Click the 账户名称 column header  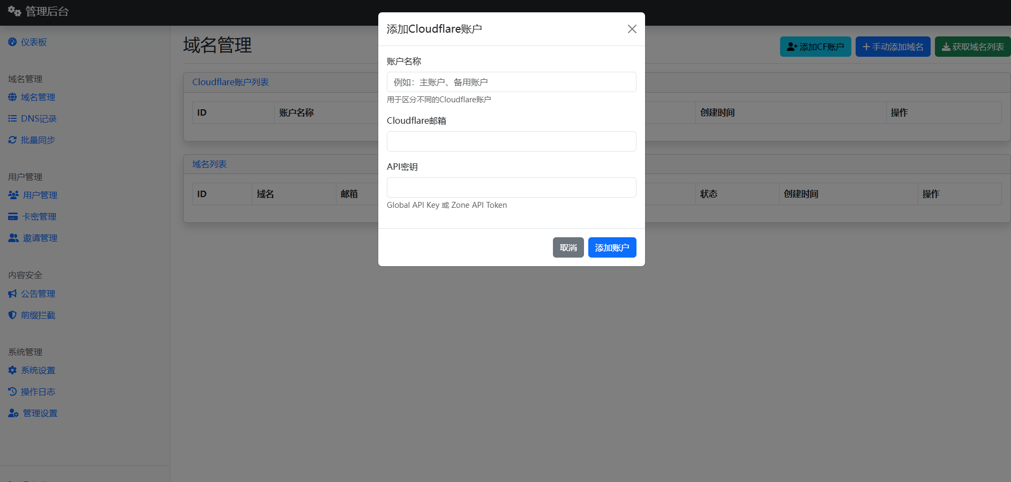(x=296, y=112)
